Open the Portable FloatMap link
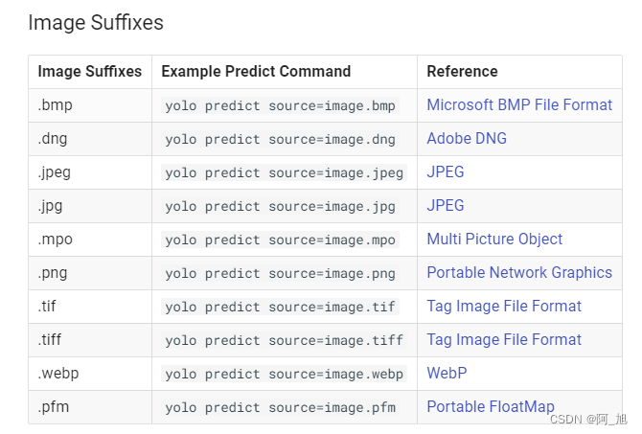Image resolution: width=642 pixels, height=434 pixels. 491,407
